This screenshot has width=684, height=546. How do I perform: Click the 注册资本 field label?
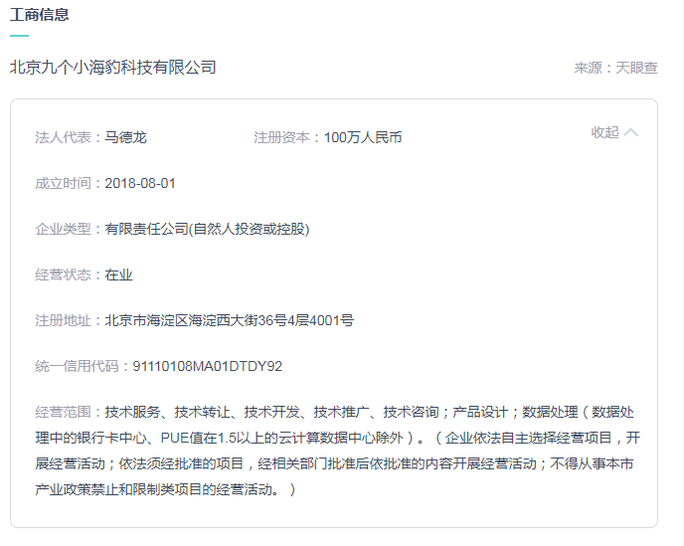point(281,137)
